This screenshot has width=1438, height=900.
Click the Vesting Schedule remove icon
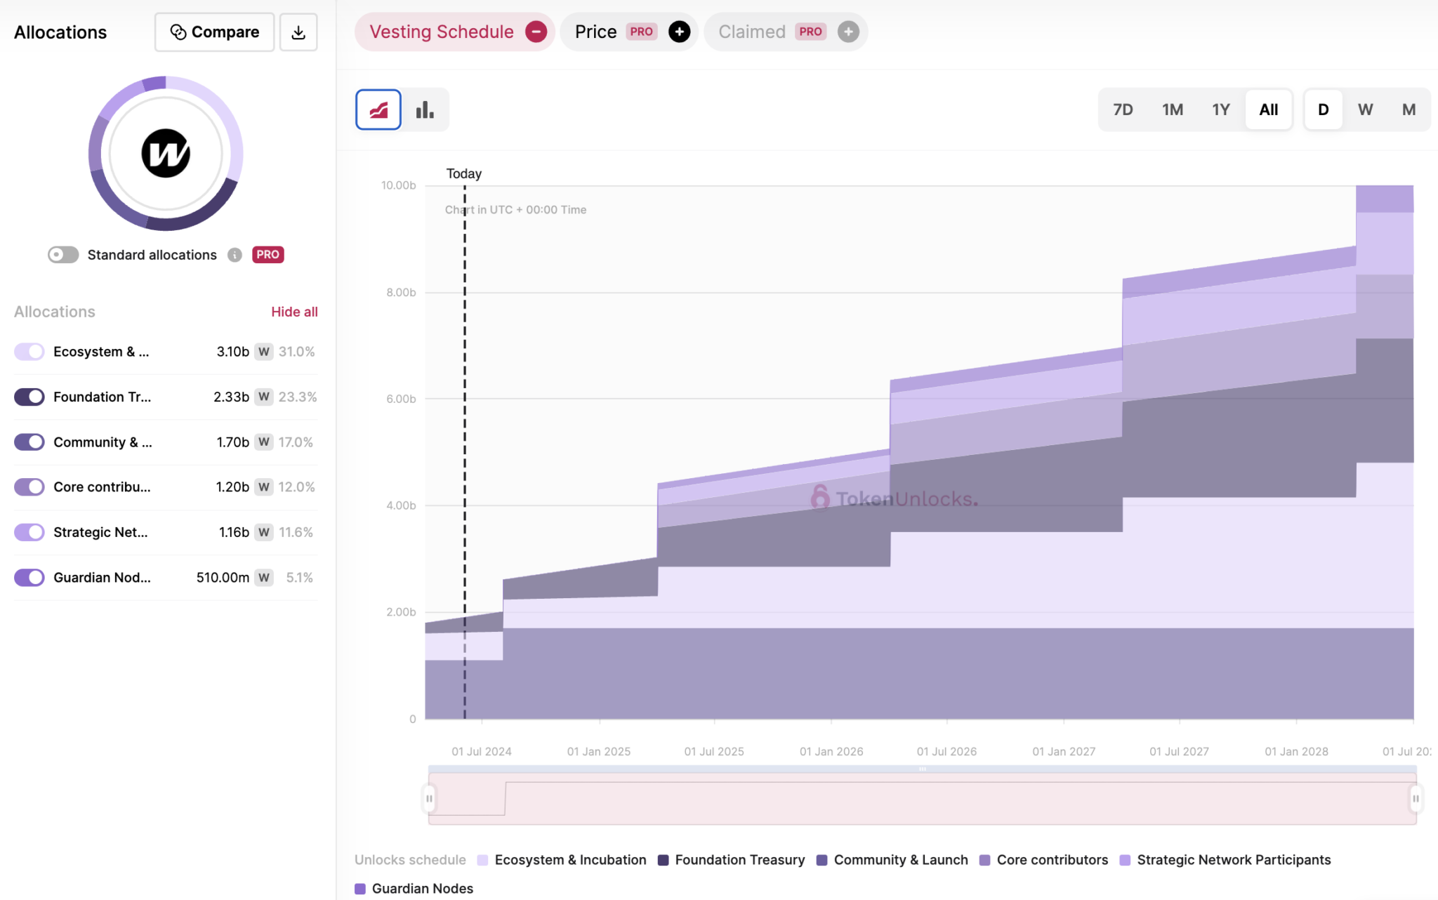point(535,32)
